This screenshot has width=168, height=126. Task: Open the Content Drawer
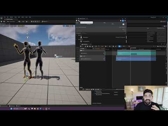(4, 106)
